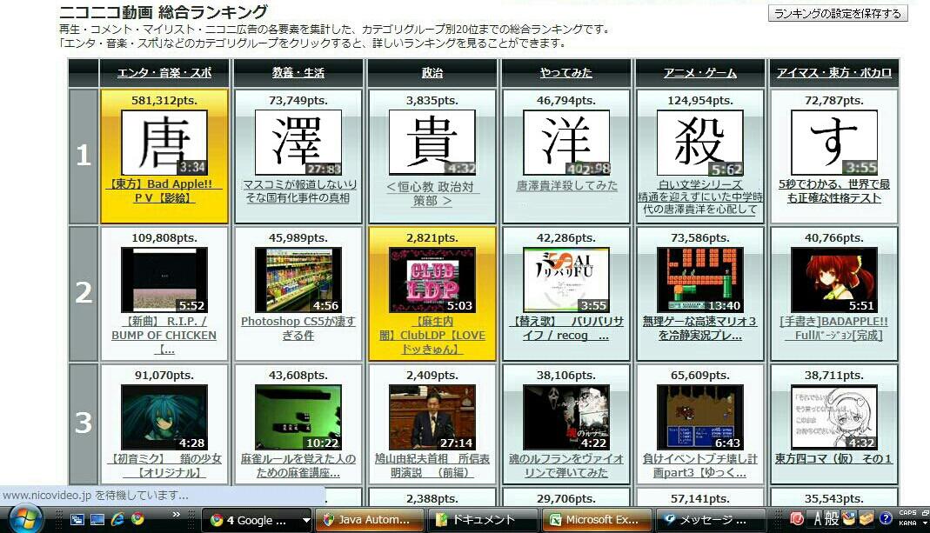Open 教養・生活 category header

coord(298,73)
